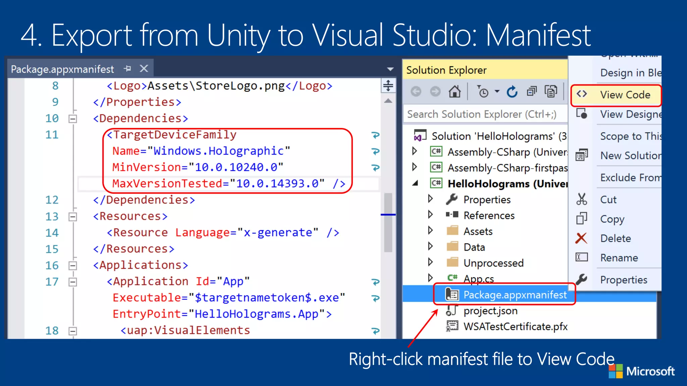687x386 pixels.
Task: Click the Collapse All icon in Solution Explorer
Action: (532, 91)
